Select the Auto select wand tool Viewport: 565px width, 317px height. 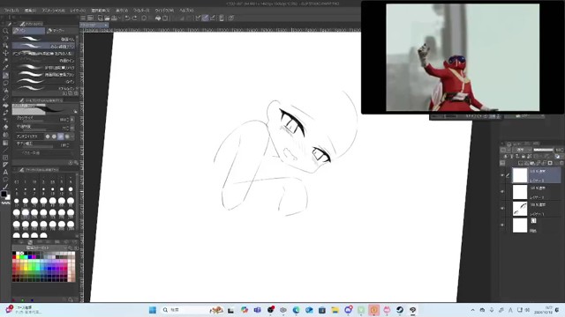coord(5,61)
